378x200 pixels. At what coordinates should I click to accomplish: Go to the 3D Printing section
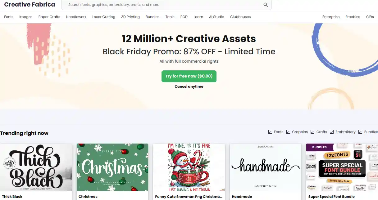point(130,17)
